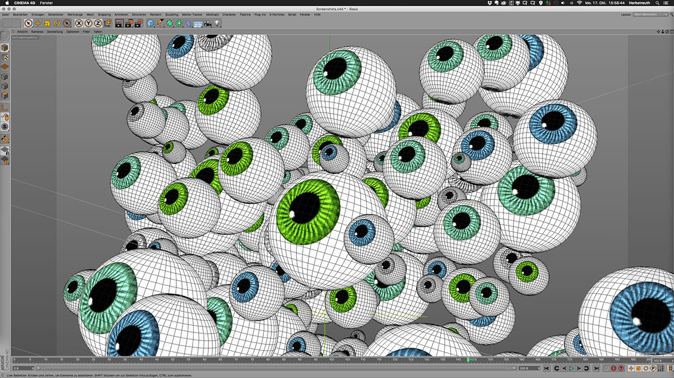674x378 pixels.
Task: Open the generators (subdivision surface) palette
Action: tap(170, 23)
